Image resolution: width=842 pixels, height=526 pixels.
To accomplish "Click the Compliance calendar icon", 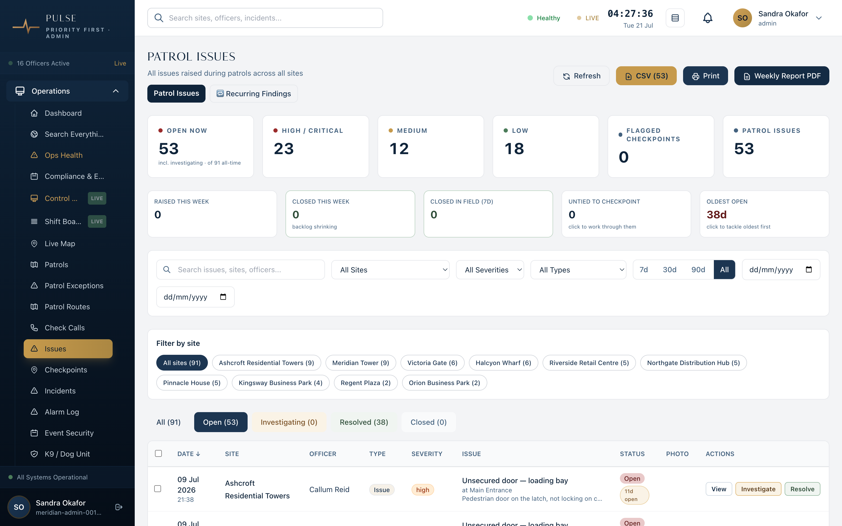I will [34, 176].
